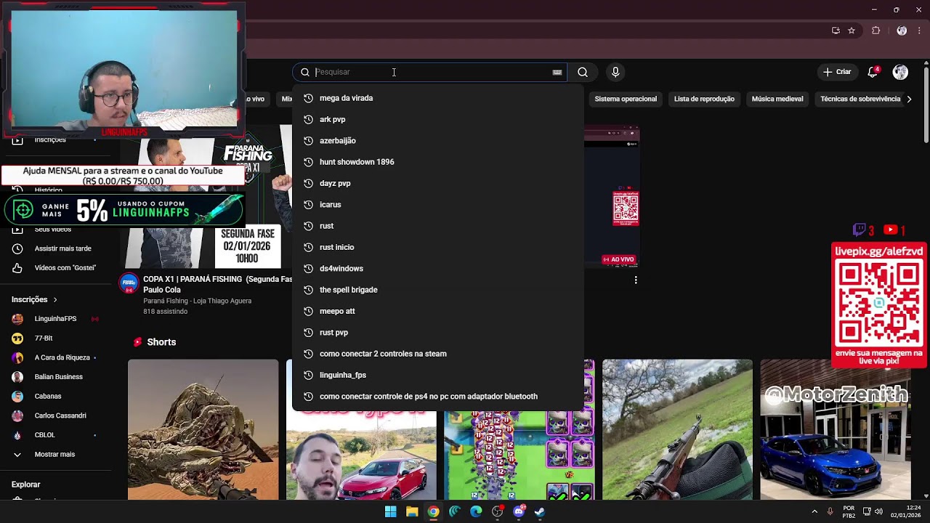Select "hunt showdown 1896" suggestion
Screen dimensions: 930x523
pyautogui.click(x=438, y=162)
